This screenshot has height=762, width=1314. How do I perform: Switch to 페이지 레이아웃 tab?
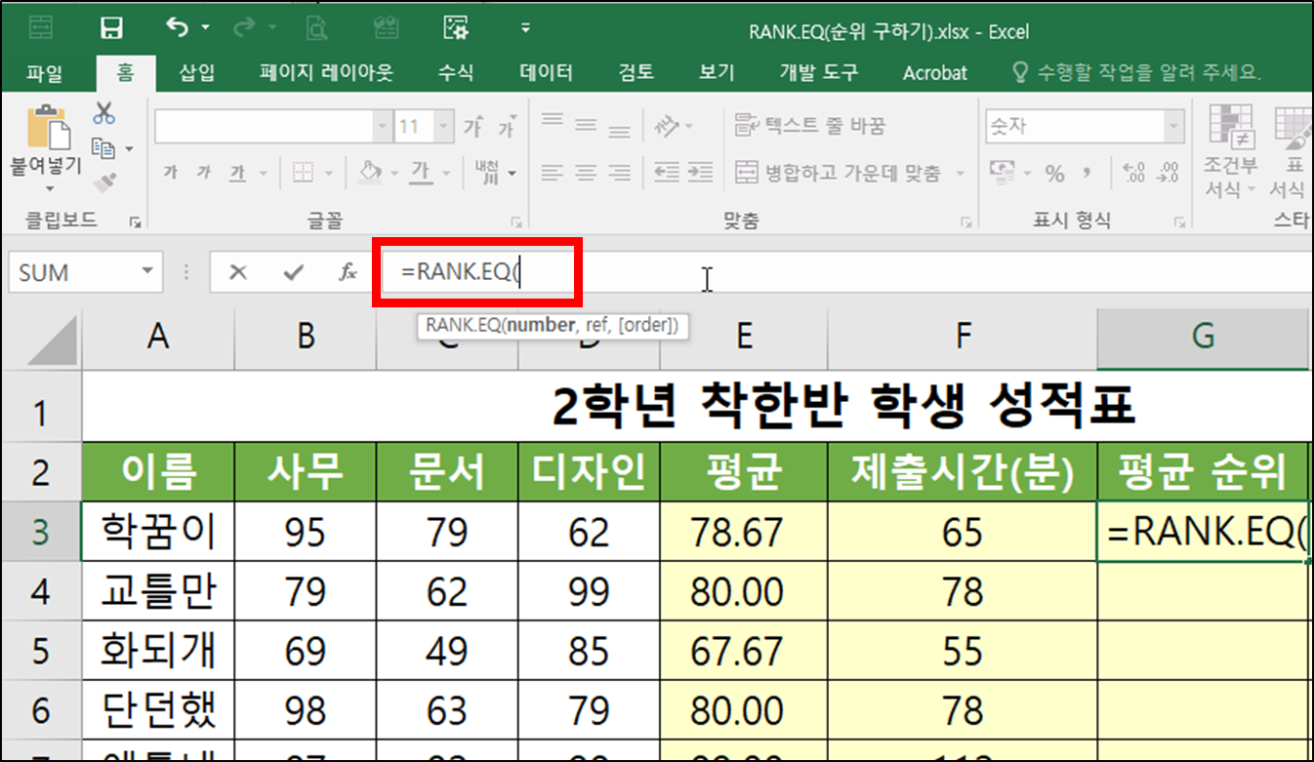(326, 72)
